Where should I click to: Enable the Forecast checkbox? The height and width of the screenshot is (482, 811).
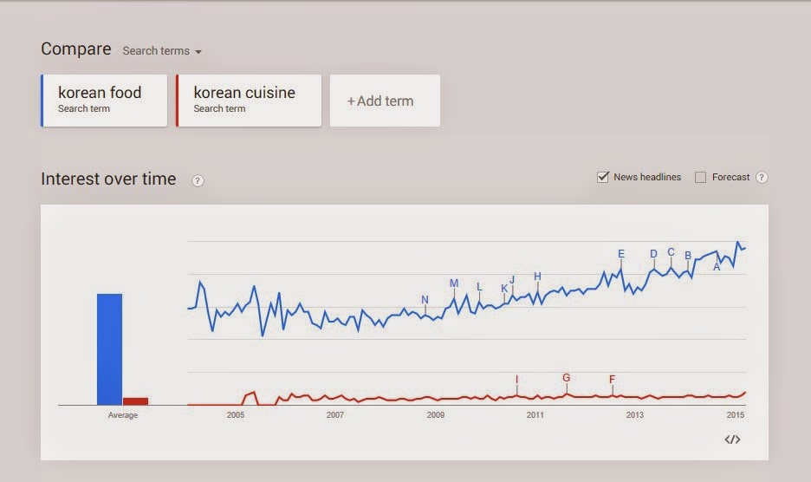(701, 177)
